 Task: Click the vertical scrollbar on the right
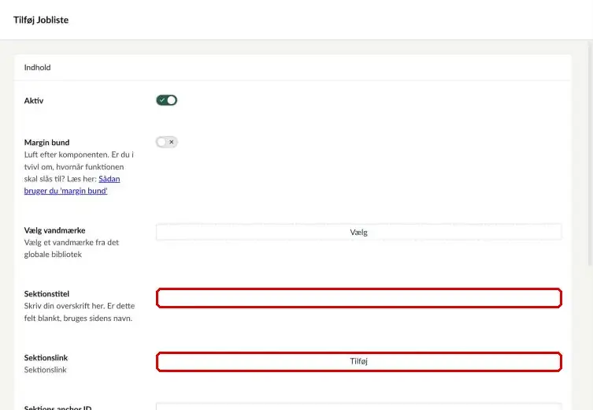click(590, 151)
